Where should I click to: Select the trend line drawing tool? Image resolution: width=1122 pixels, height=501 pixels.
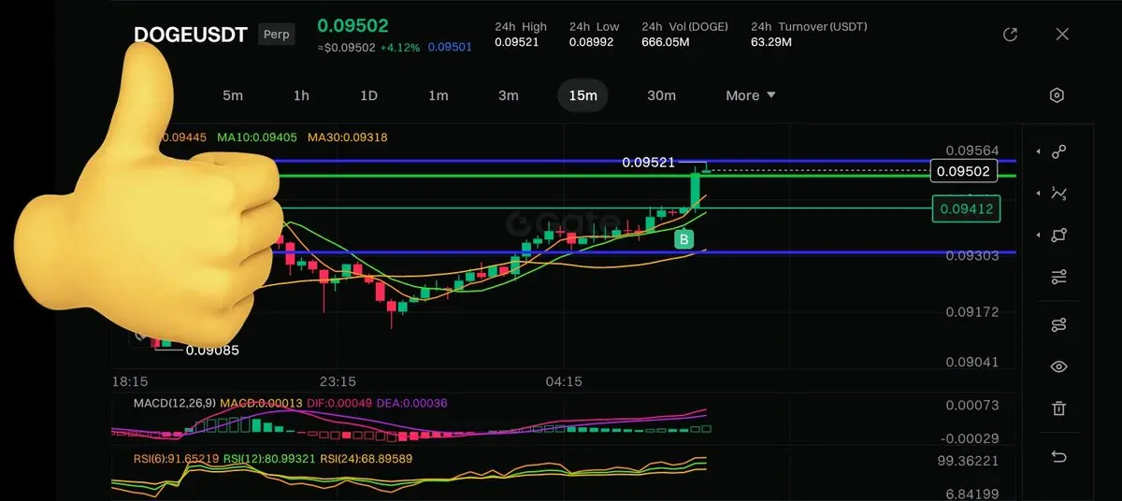(1058, 151)
